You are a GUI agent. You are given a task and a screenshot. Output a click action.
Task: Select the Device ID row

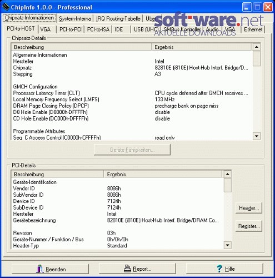coord(117,201)
